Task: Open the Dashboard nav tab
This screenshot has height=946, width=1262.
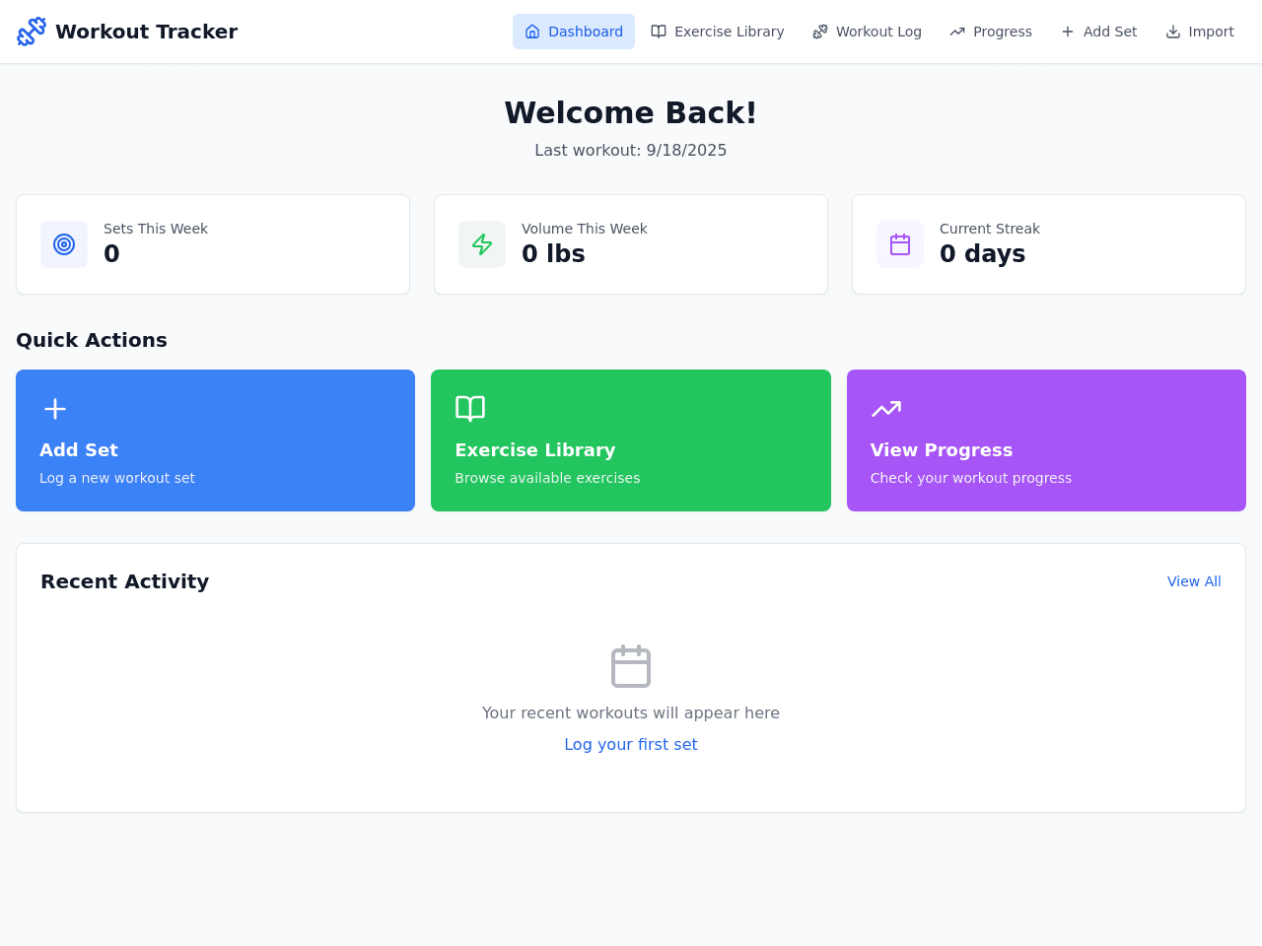Action: click(x=574, y=32)
